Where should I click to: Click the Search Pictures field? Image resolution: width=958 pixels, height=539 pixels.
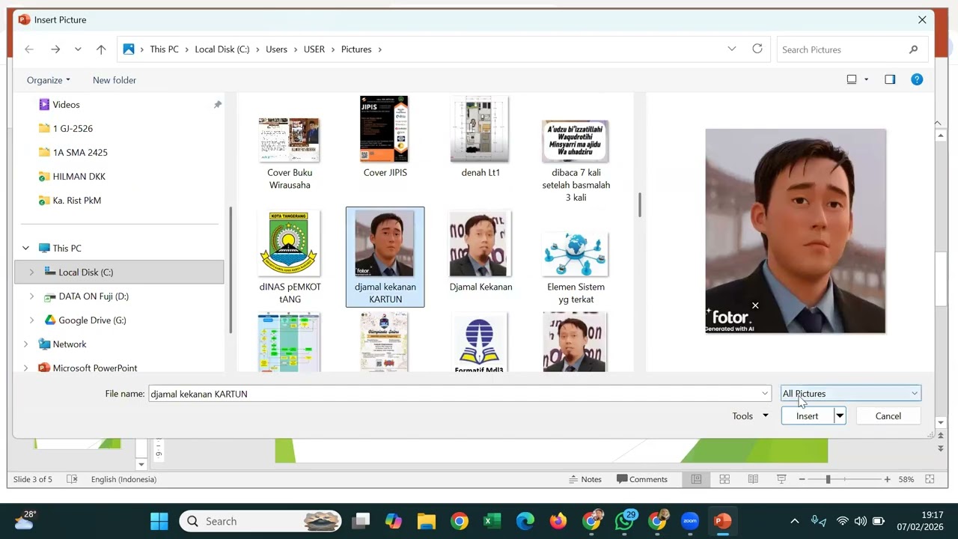[x=842, y=49]
